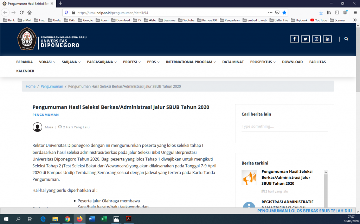Bookmark page with the star icon

point(284,12)
